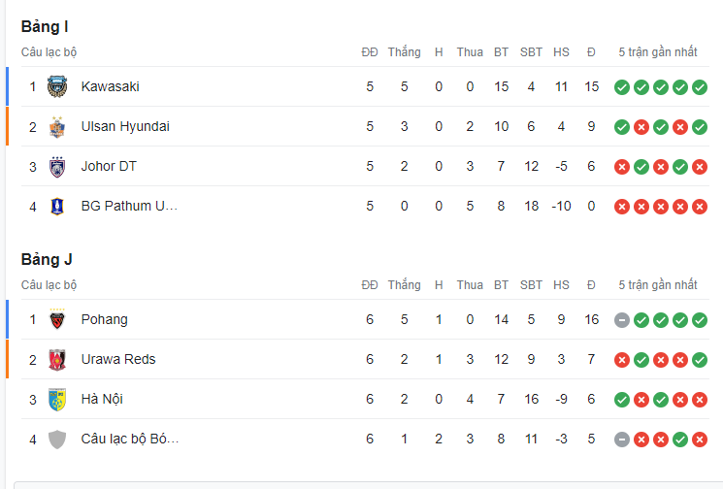Viewport: 723px width, 489px height.
Task: Select the Hà Nội club crest
Action: tap(57, 399)
